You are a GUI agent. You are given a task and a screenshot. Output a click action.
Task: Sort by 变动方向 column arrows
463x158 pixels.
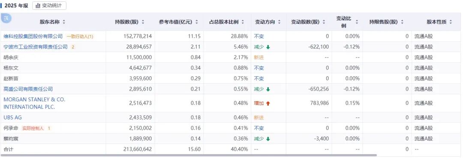point(279,22)
